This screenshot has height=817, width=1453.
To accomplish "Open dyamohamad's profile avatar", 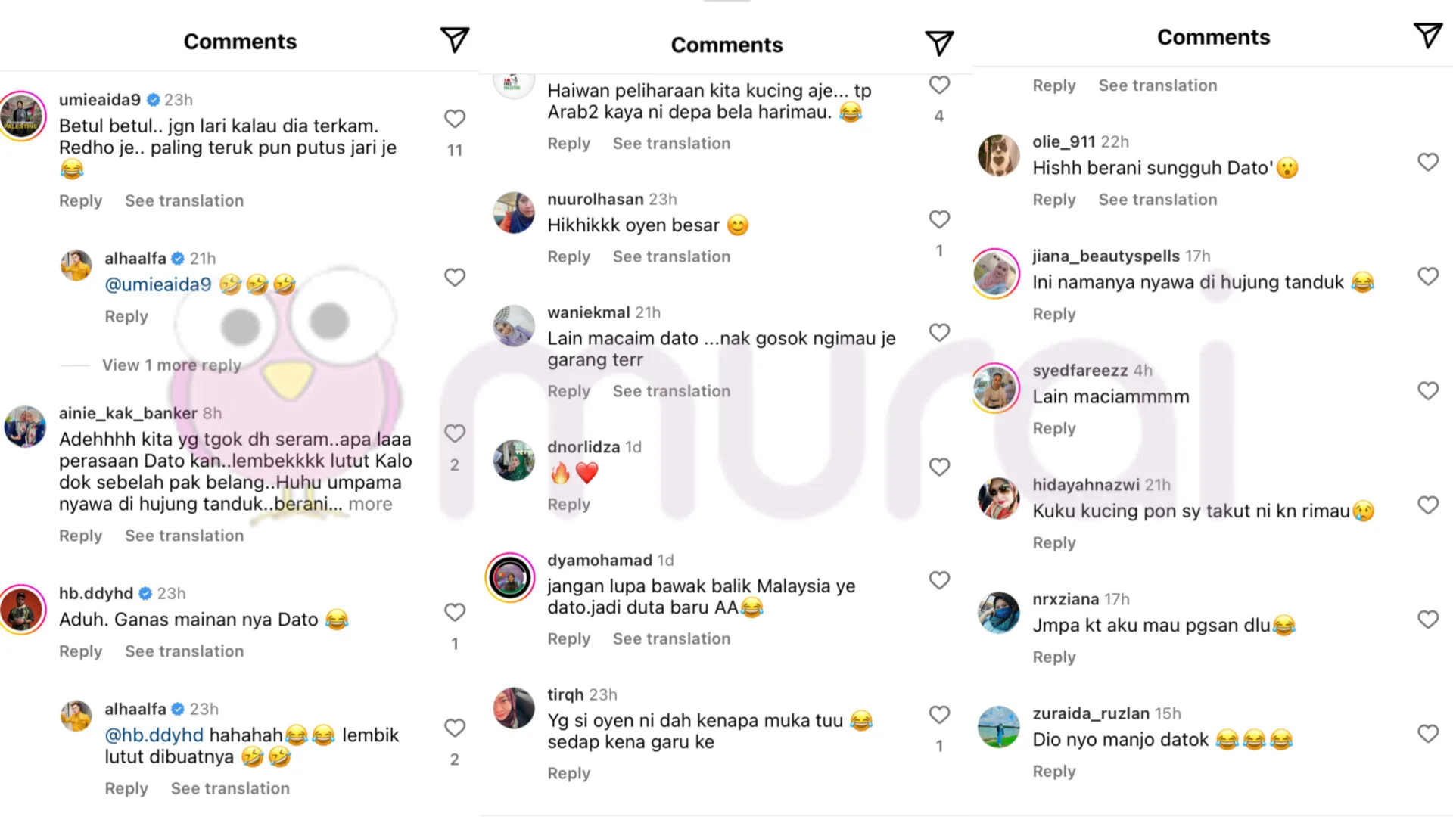I will coord(510,578).
